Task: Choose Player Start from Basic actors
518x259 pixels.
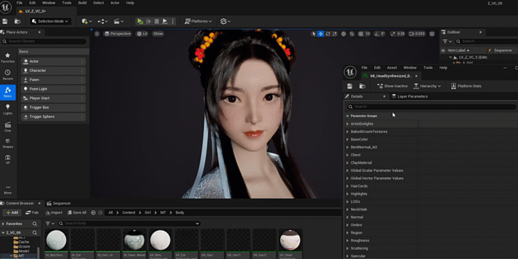Action: click(x=54, y=98)
